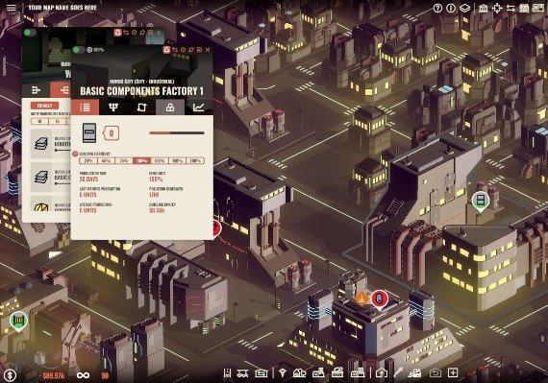548x383 pixels.
Task: Switch to the statistics graph tab
Action: pyautogui.click(x=198, y=108)
